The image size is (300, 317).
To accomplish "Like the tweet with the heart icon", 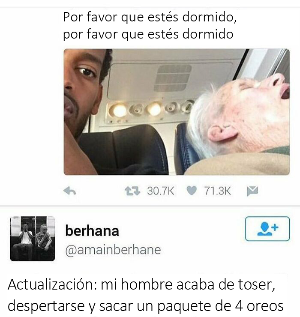I will coord(192,191).
